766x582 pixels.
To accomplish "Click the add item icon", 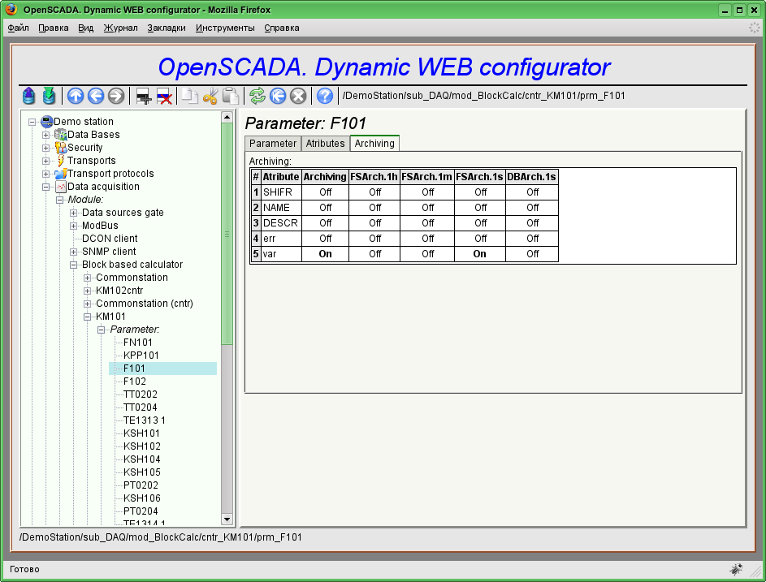I will [x=144, y=96].
